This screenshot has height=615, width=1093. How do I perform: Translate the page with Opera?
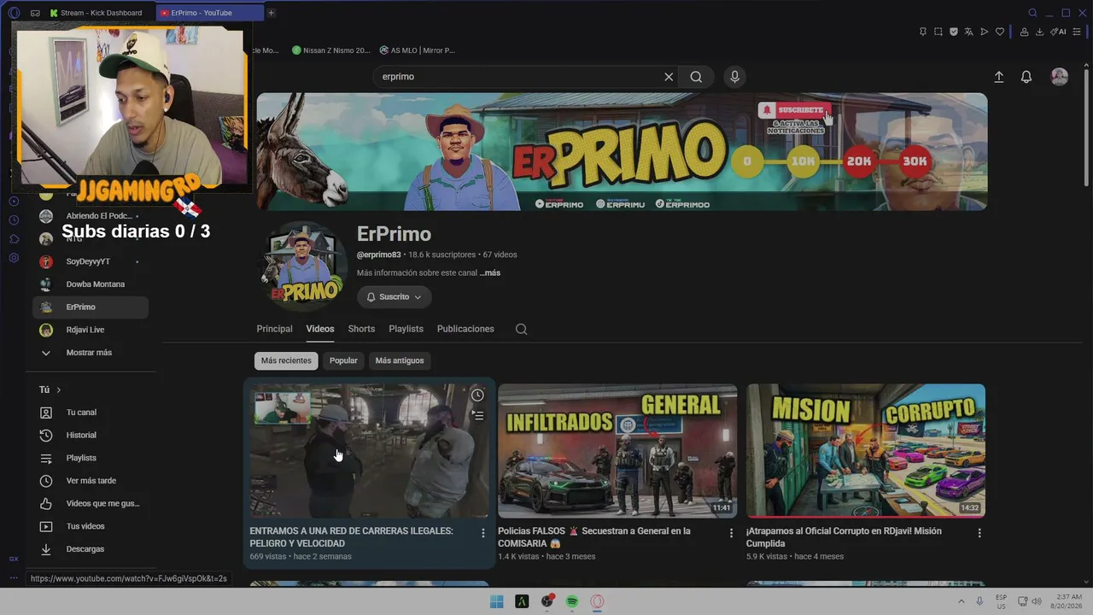click(x=969, y=32)
